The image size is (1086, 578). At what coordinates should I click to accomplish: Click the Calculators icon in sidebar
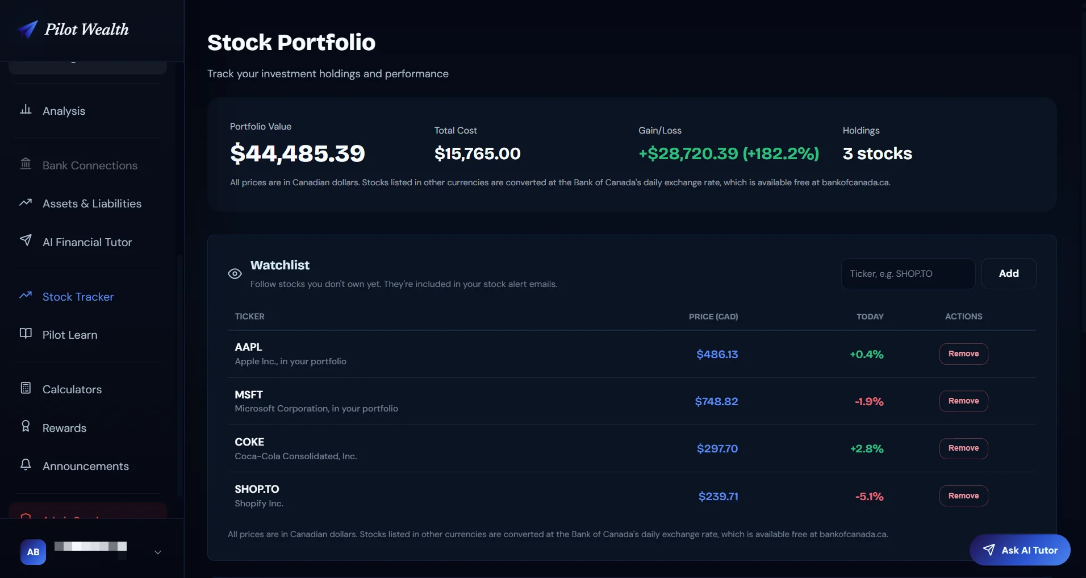(26, 388)
